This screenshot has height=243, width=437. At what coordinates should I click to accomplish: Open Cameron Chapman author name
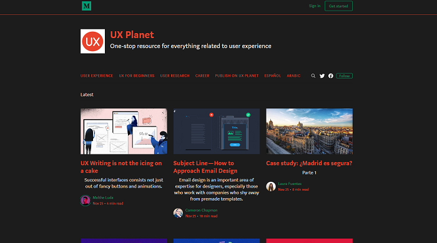coord(201,210)
